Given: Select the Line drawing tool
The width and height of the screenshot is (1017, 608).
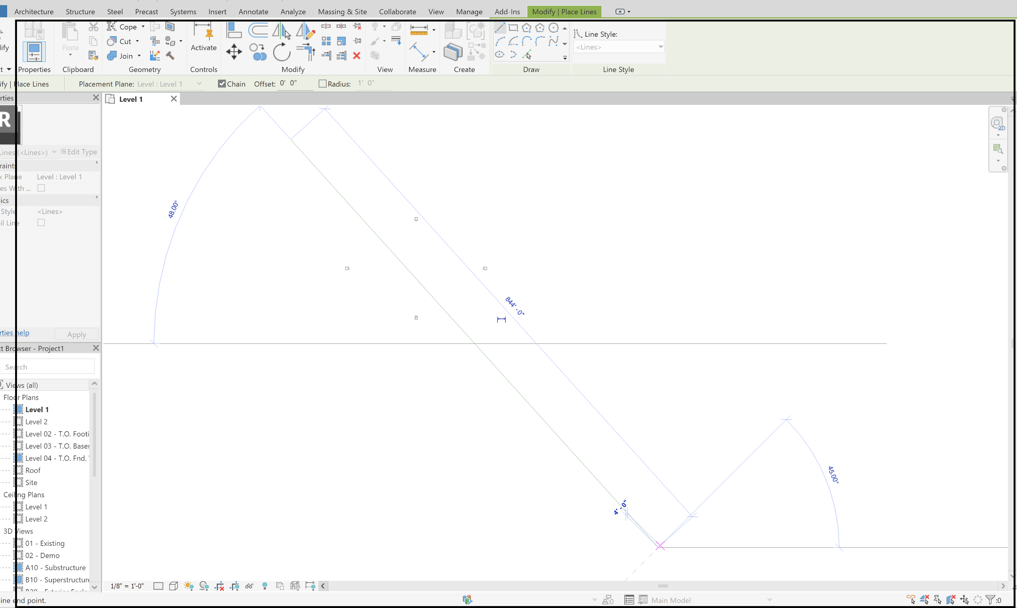Looking at the screenshot, I should click(500, 27).
